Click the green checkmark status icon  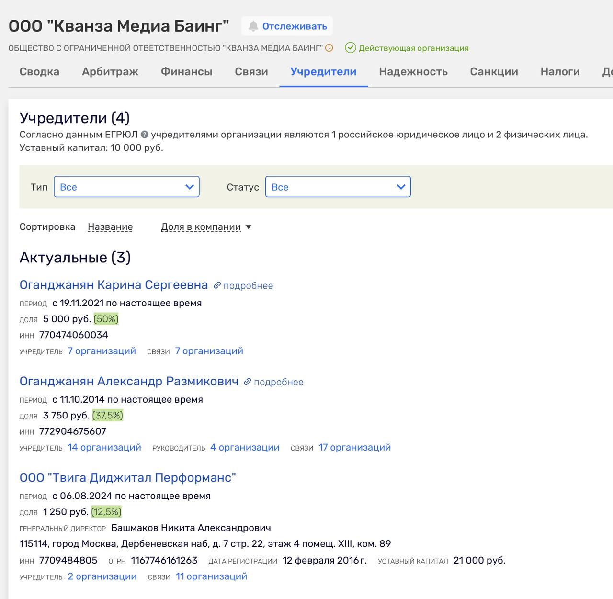351,48
